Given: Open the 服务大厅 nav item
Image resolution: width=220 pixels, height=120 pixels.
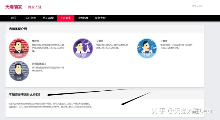Looking at the screenshot, I should tap(100, 18).
